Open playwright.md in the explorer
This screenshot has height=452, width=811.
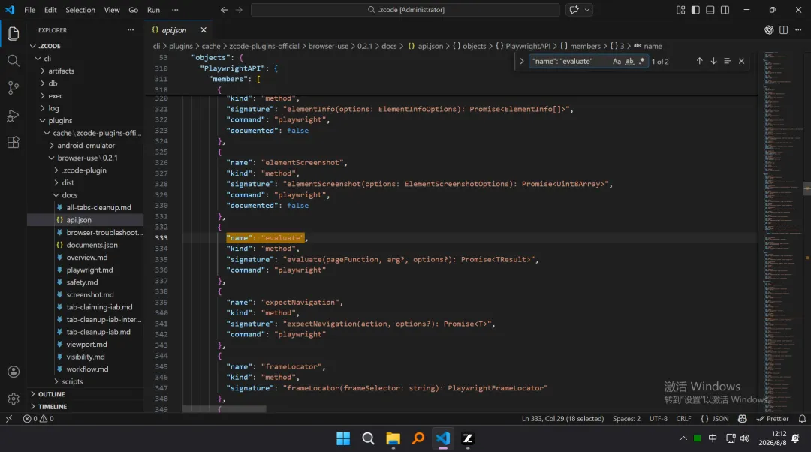pyautogui.click(x=89, y=270)
